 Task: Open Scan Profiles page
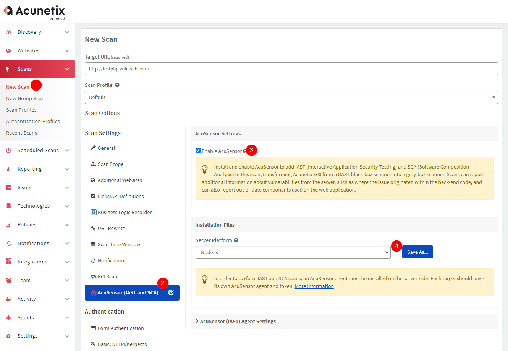click(x=21, y=110)
